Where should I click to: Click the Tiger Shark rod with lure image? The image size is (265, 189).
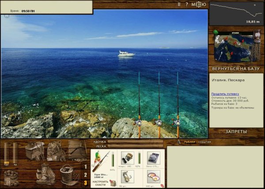coord(101,161)
